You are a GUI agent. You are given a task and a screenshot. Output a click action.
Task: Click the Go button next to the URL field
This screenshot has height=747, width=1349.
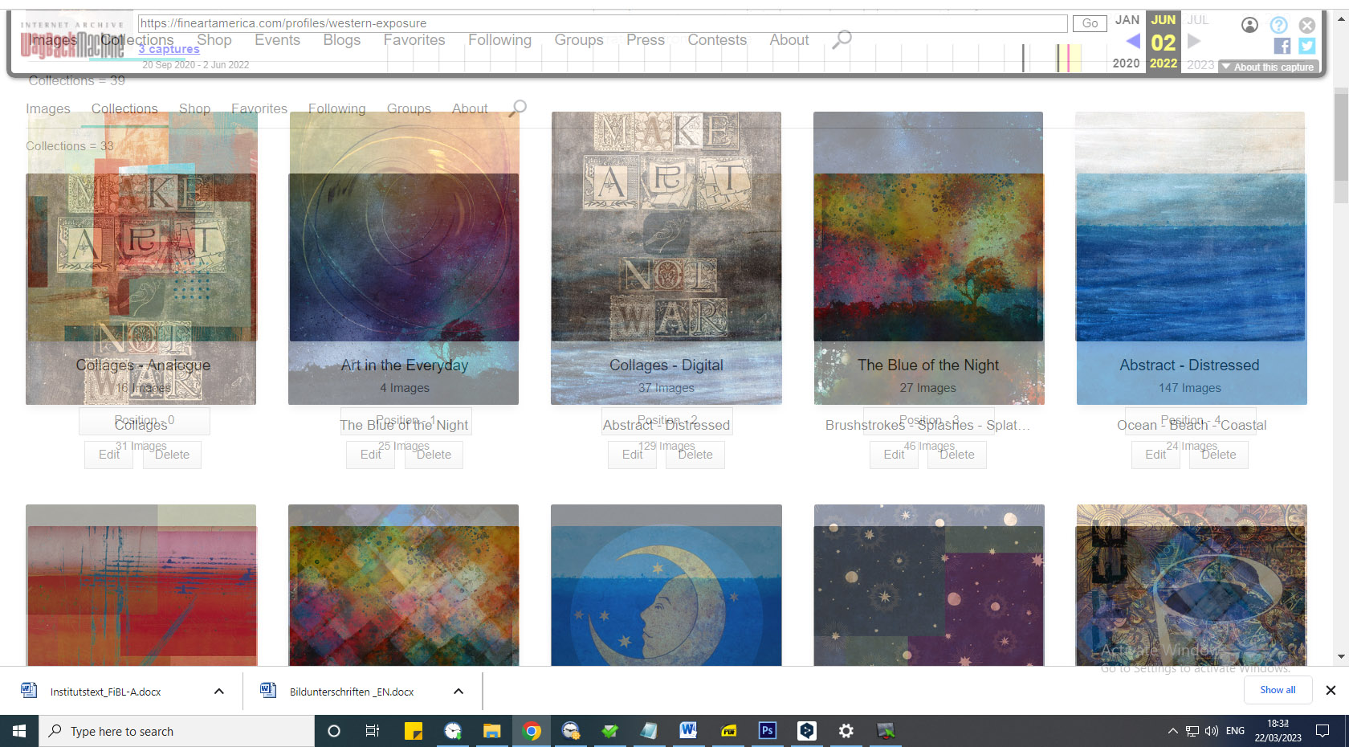click(1090, 23)
